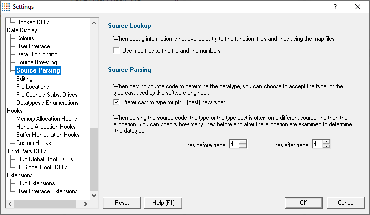The image size is (370, 215).
Task: Click the Lines before trace field
Action: [x=234, y=144]
